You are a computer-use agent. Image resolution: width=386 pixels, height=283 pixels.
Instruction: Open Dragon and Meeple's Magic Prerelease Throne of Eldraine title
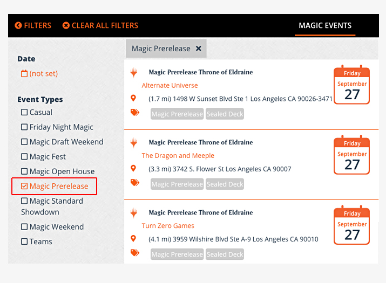click(x=201, y=142)
